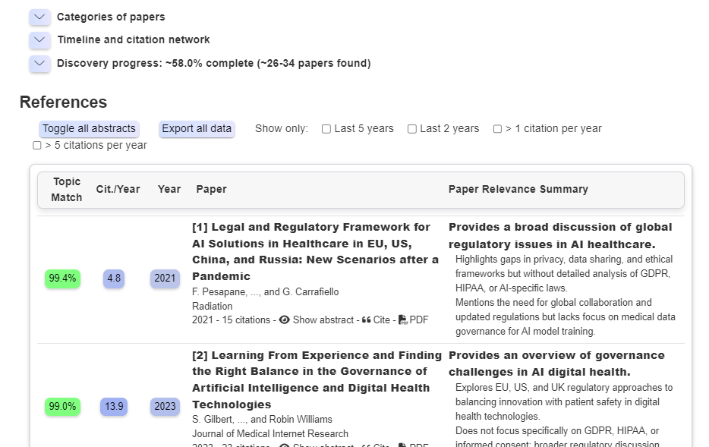Sort by Topic Match column header

point(67,190)
